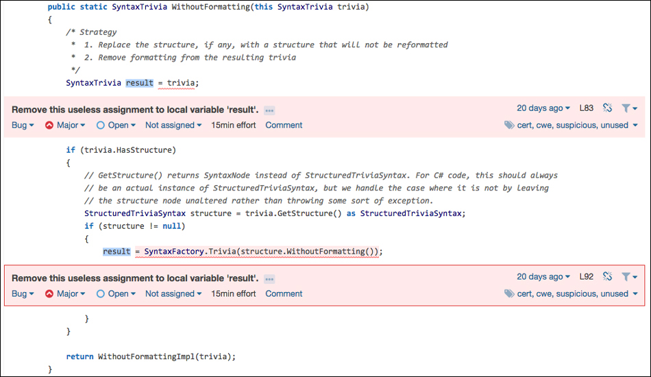Open the filter funnel menu on the L83 issue
The width and height of the screenshot is (651, 377).
pos(629,108)
